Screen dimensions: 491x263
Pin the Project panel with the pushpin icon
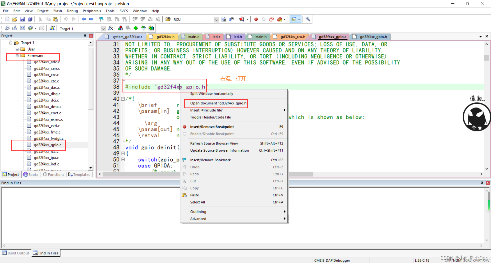[85, 36]
